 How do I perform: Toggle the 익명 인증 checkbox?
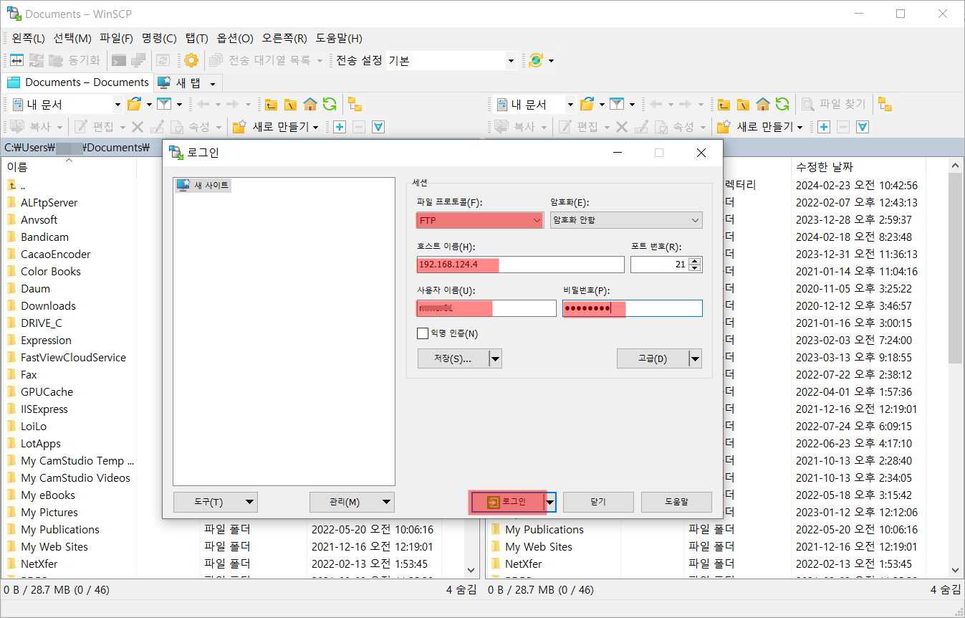click(x=423, y=333)
